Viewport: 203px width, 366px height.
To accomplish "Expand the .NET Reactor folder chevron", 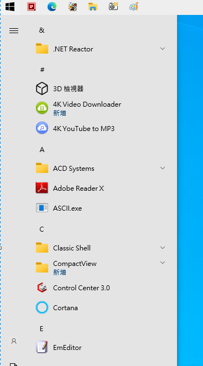I will pos(163,49).
